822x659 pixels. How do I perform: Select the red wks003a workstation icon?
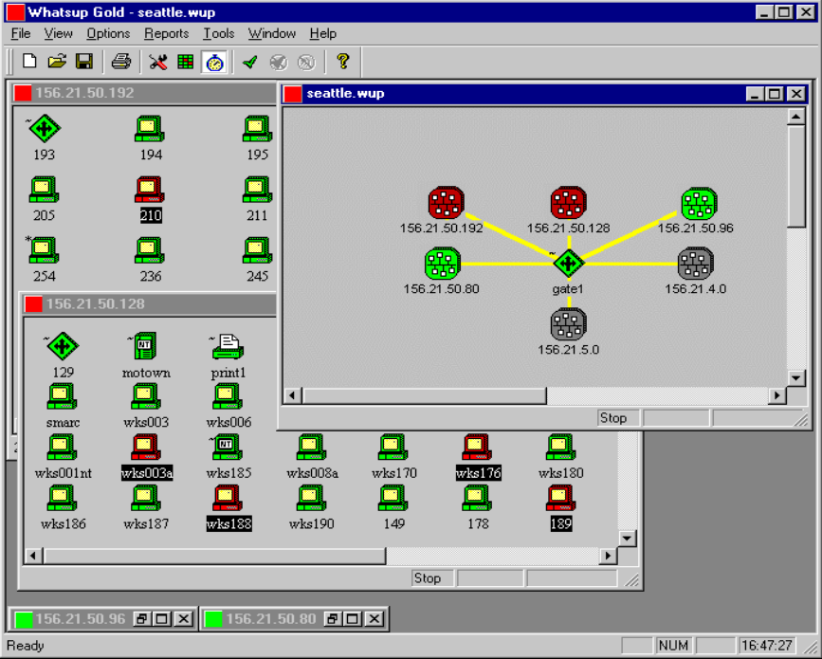pos(145,448)
